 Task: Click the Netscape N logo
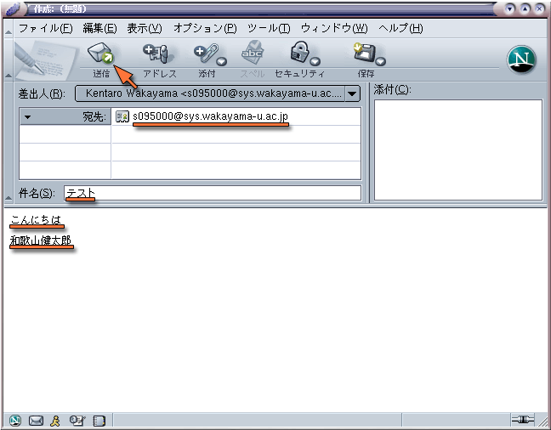click(x=521, y=58)
